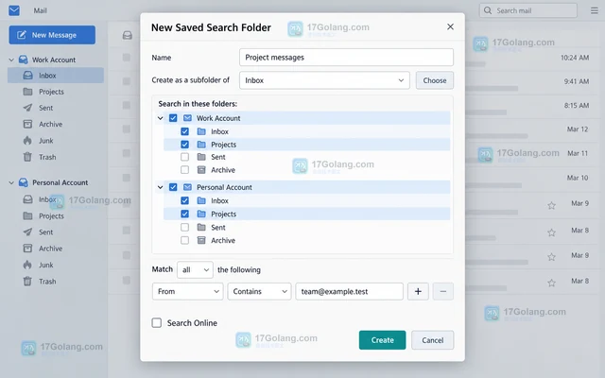Viewport: 605px width, 378px height.
Task: Open the Match 'all' dropdown
Action: coord(195,269)
